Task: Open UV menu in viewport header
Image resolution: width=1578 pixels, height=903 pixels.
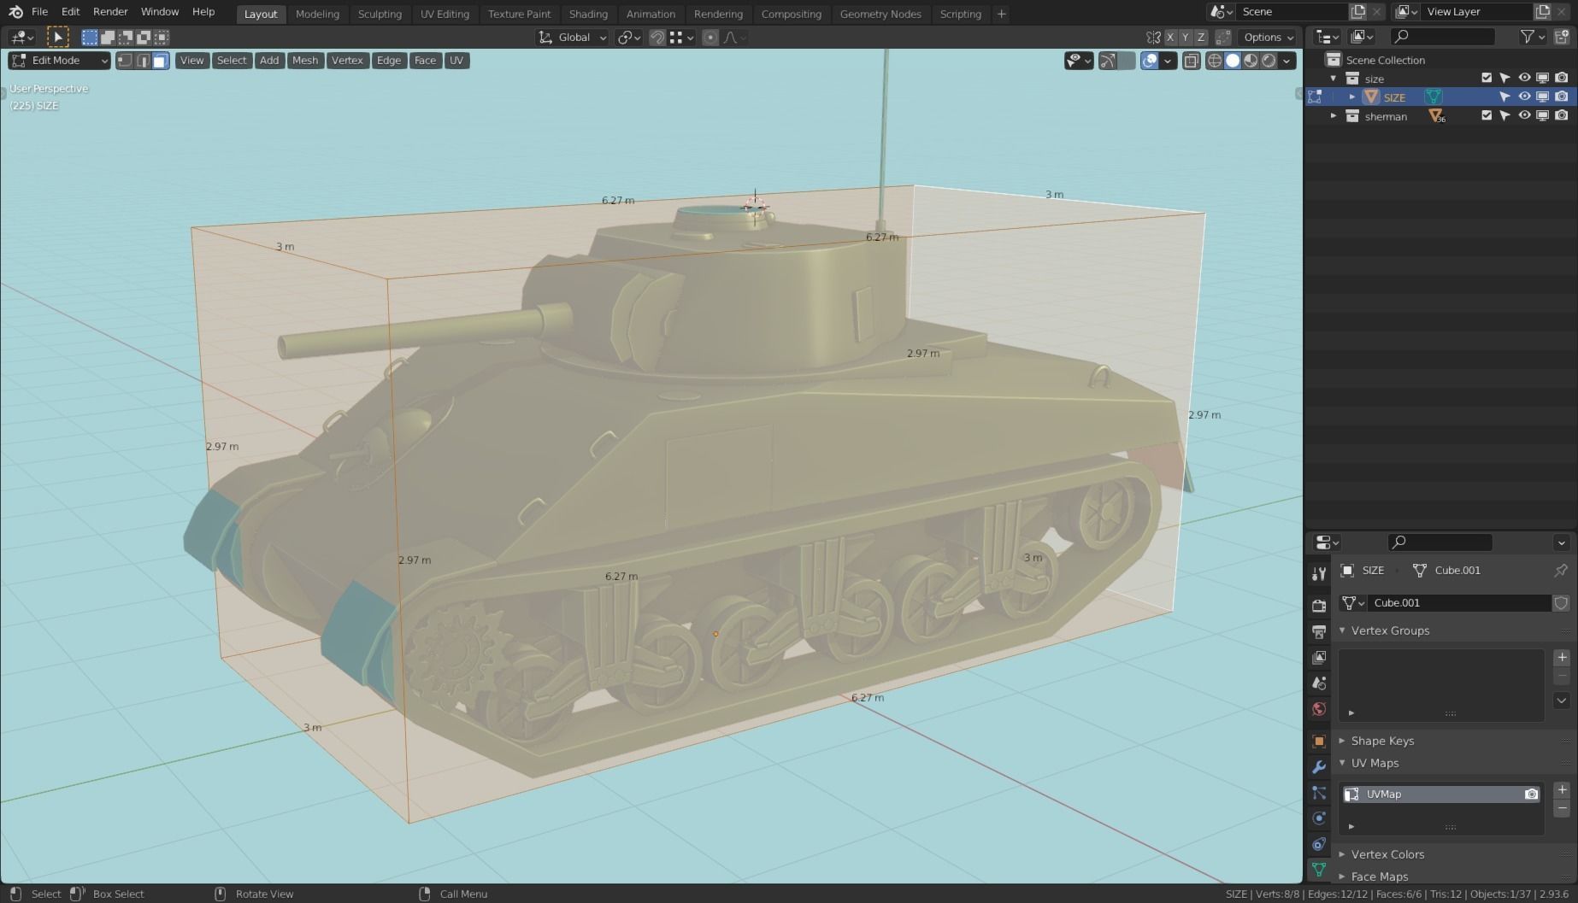Action: click(456, 61)
